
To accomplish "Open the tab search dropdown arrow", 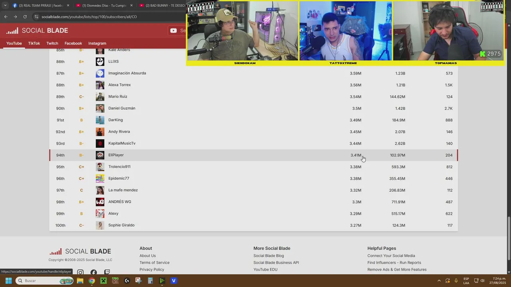I will (x=5, y=6).
